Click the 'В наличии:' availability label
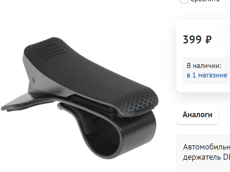Image resolution: width=230 pixels, height=172 pixels. pyautogui.click(x=204, y=66)
